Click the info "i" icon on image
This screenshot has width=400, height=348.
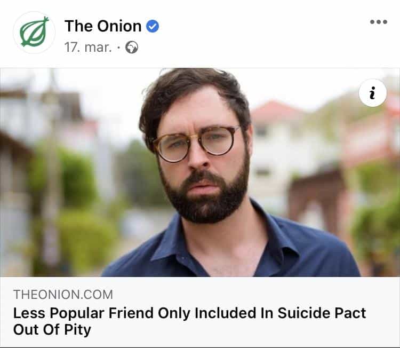pyautogui.click(x=373, y=94)
